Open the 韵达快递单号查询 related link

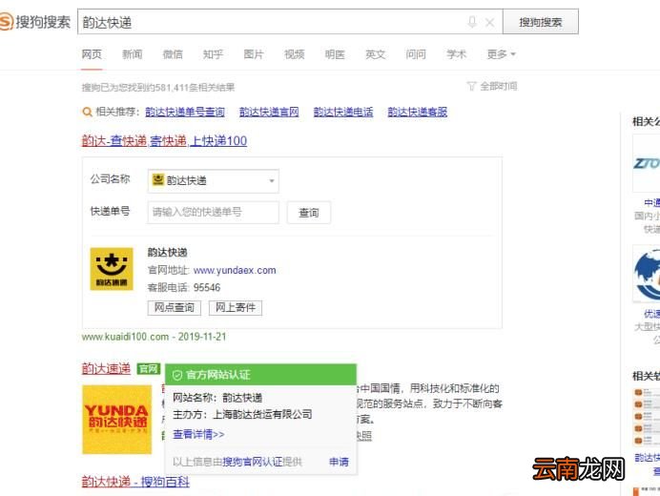coord(185,112)
